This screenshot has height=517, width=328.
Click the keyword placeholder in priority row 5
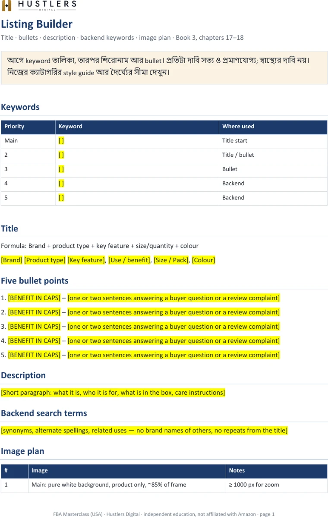pos(61,198)
